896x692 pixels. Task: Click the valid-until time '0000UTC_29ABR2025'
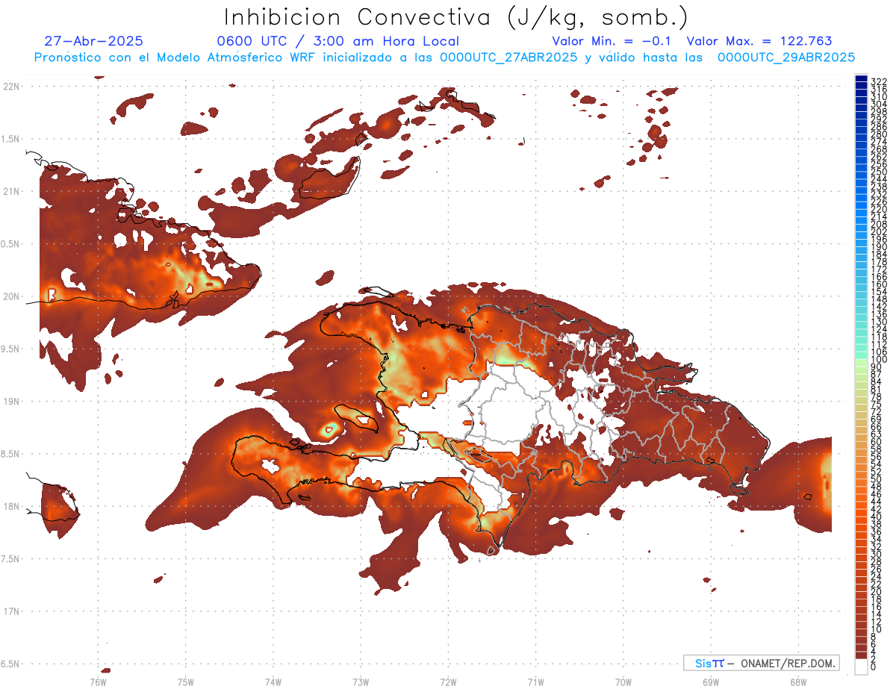[786, 57]
